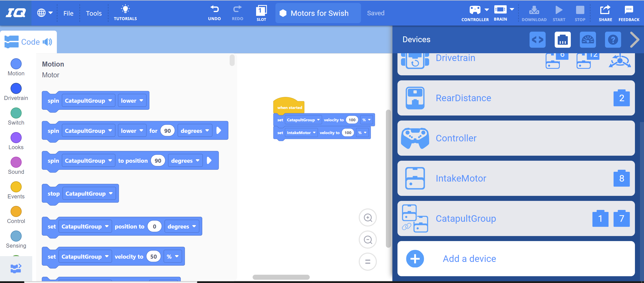Image resolution: width=644 pixels, height=283 pixels.
Task: Zoom in on the workspace
Action: [x=368, y=217]
